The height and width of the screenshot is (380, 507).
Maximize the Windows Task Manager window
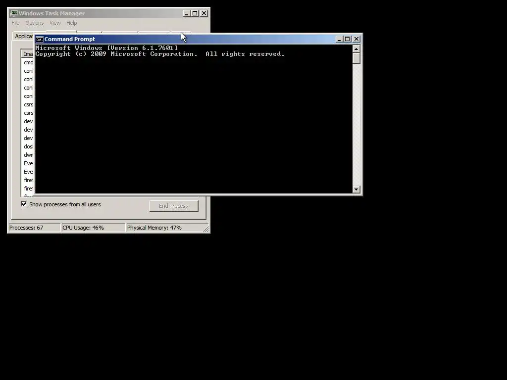(x=195, y=13)
